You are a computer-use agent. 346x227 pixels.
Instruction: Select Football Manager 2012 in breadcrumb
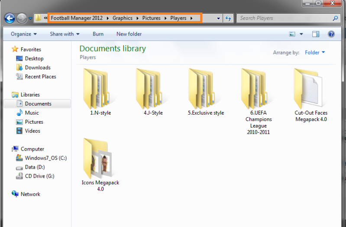coord(77,18)
